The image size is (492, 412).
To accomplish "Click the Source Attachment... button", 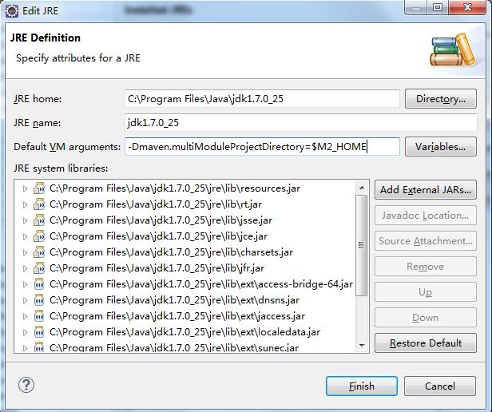I will tap(426, 241).
